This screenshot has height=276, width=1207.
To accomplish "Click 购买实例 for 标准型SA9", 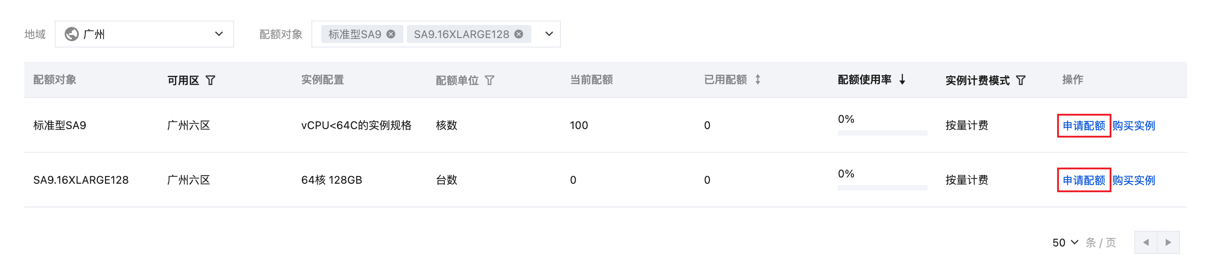I will tap(1133, 126).
